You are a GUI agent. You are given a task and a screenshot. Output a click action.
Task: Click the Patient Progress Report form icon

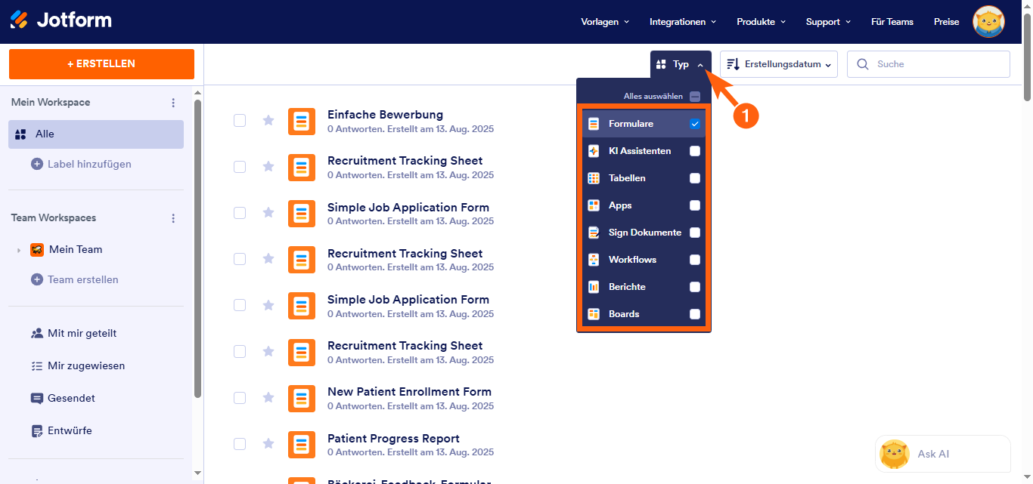pyautogui.click(x=302, y=445)
